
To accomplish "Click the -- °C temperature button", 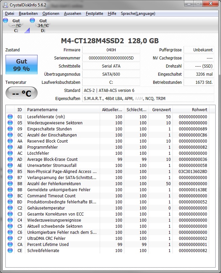I will (22, 93).
